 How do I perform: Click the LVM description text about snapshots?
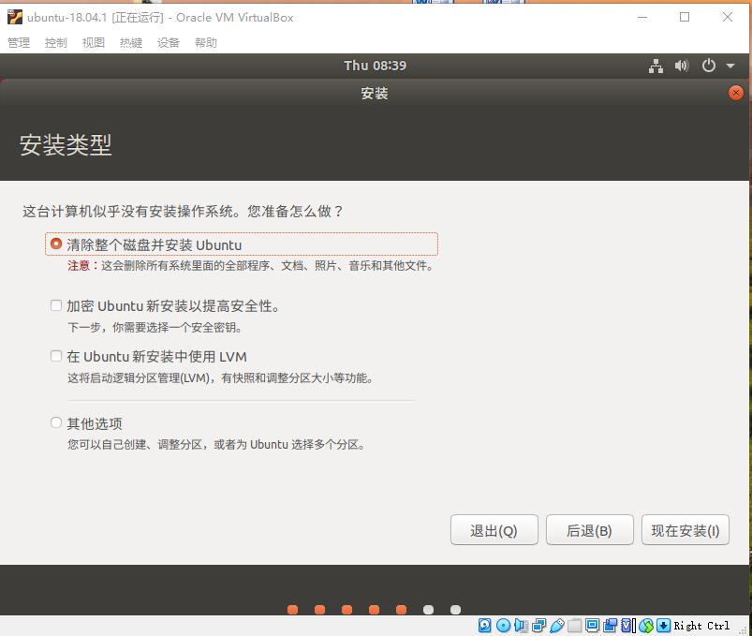point(220,378)
